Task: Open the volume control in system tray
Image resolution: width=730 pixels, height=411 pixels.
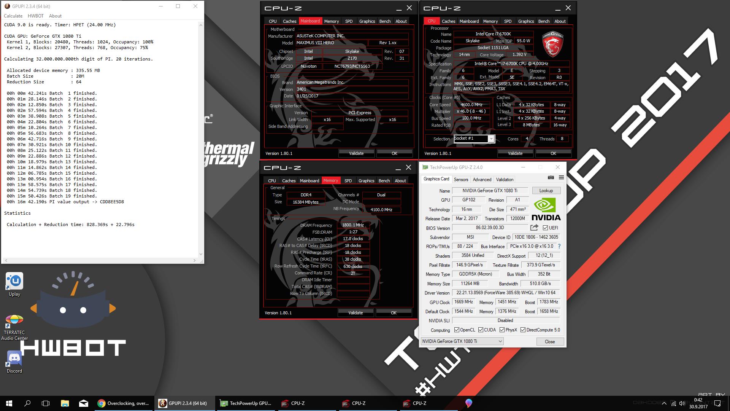Action: (682, 403)
